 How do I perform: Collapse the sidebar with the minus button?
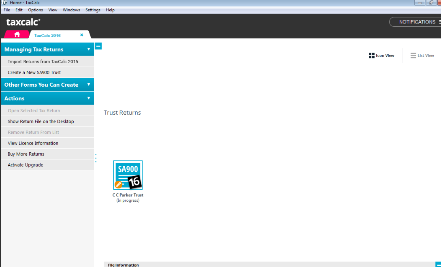[98, 46]
